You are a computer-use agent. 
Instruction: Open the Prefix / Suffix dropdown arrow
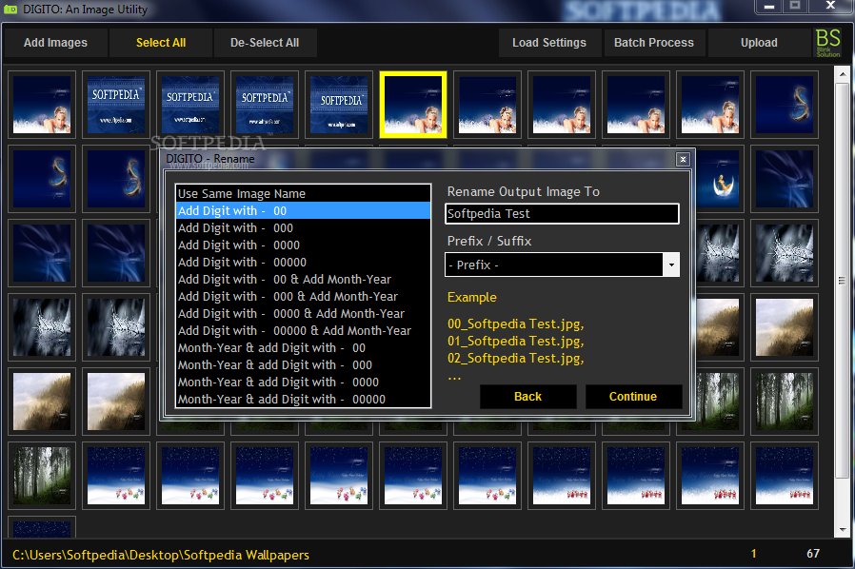[671, 265]
